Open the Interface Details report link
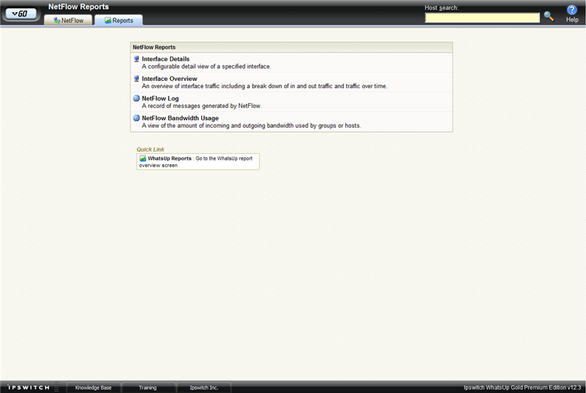586x393 pixels. click(166, 59)
